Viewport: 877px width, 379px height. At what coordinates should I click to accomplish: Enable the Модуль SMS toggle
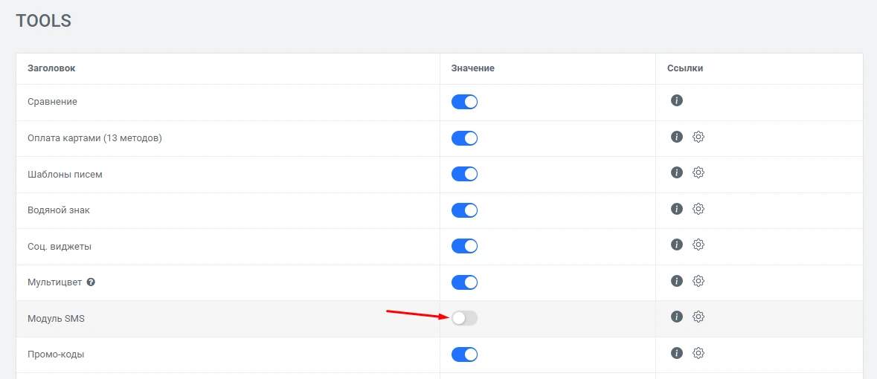point(464,318)
